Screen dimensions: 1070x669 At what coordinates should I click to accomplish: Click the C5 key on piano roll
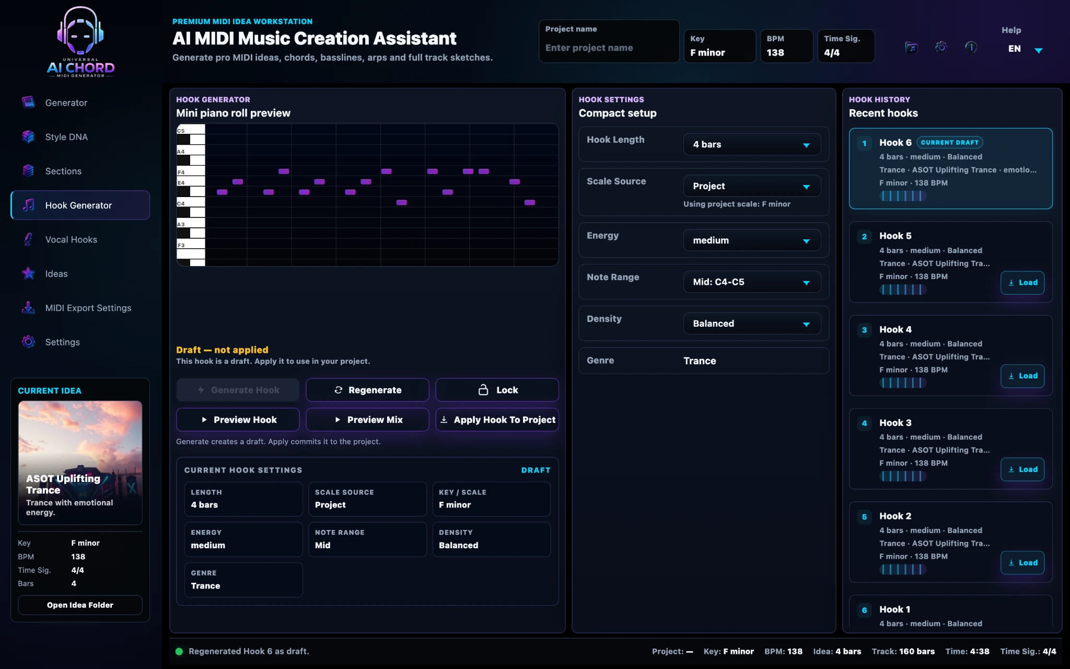point(191,130)
